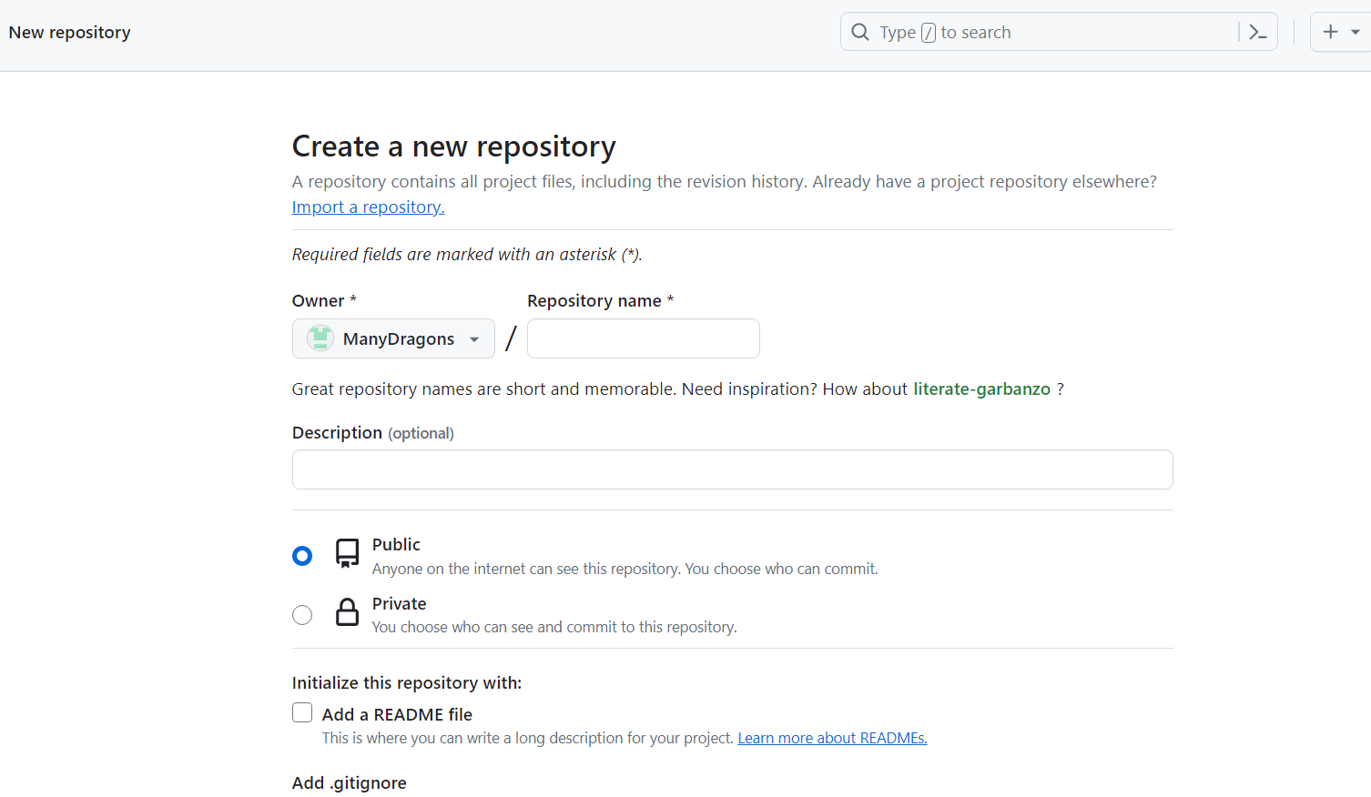Click the Description (optional) label
The image size is (1371, 797).
point(373,433)
